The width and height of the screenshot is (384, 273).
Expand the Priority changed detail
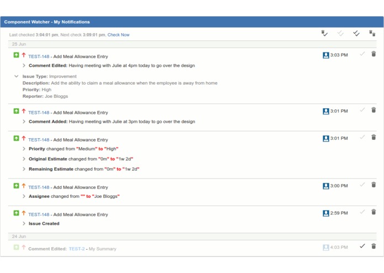click(x=24, y=149)
